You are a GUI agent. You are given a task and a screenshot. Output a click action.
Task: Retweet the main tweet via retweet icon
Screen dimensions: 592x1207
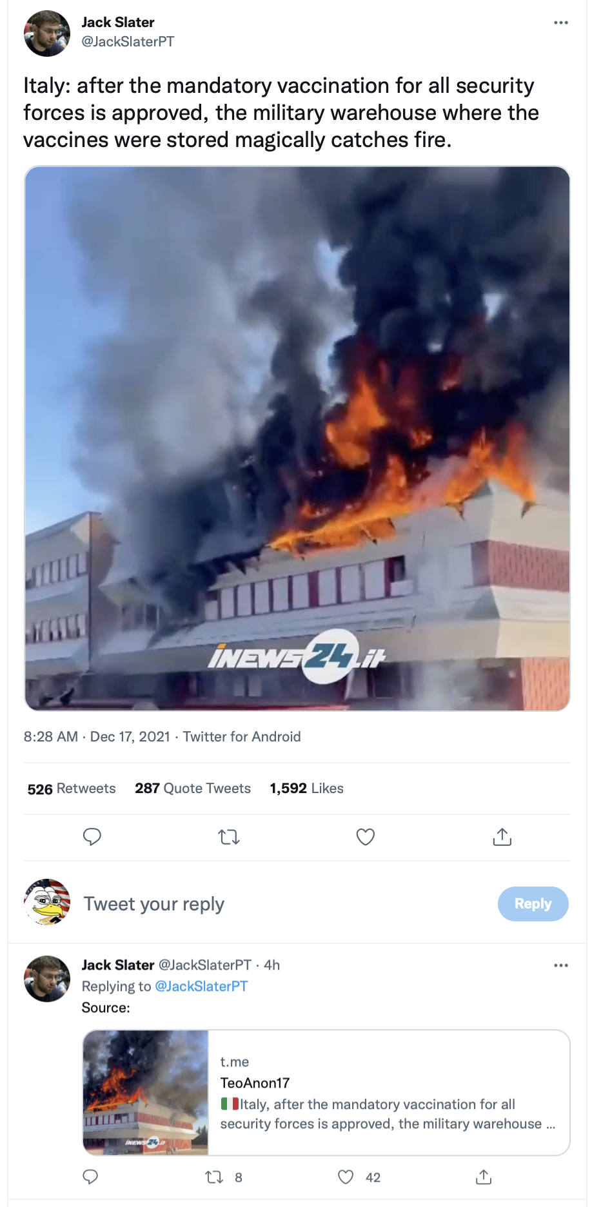point(229,837)
